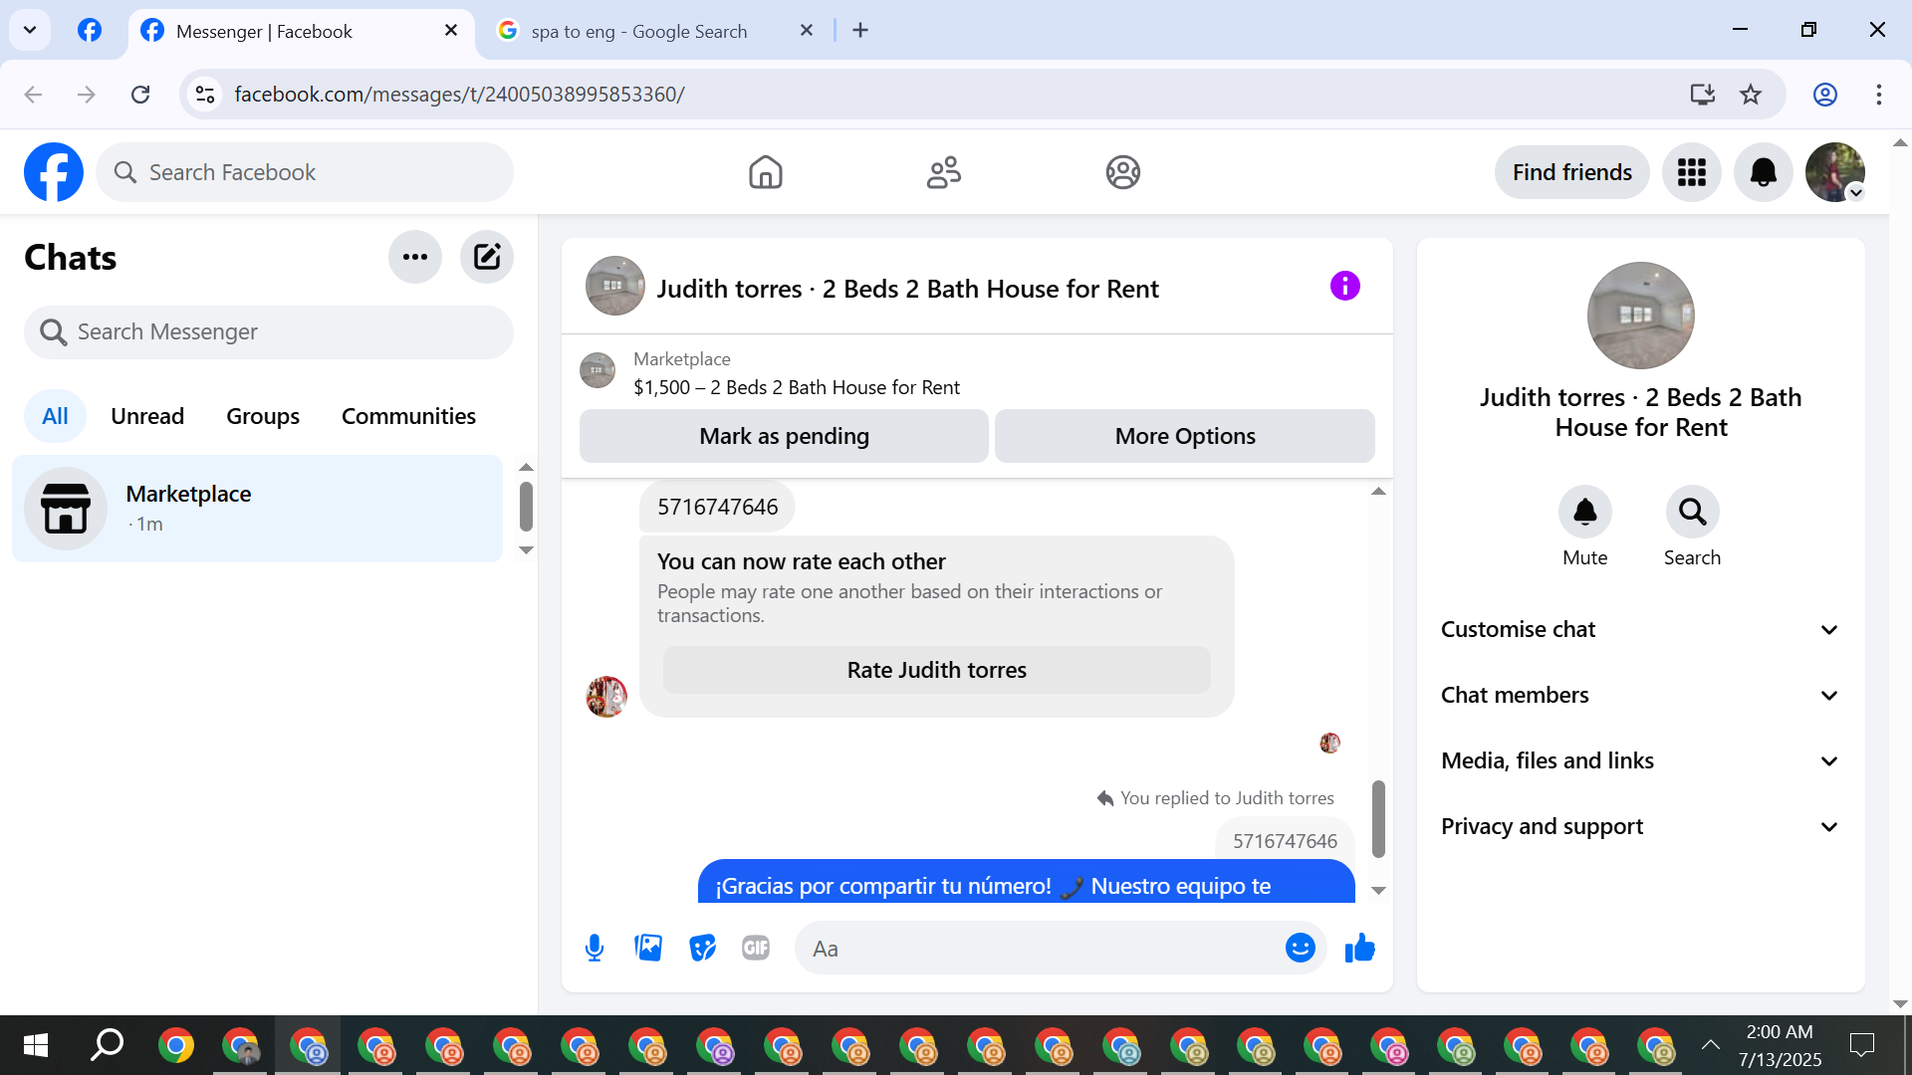Click Rate Judith torres button
Viewport: 1912px width, 1075px height.
point(936,670)
